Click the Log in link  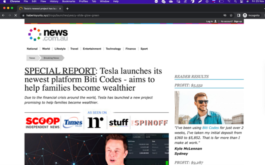(210, 21)
